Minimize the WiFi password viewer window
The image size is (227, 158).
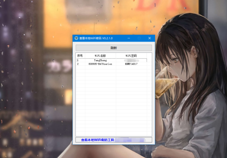(129, 38)
